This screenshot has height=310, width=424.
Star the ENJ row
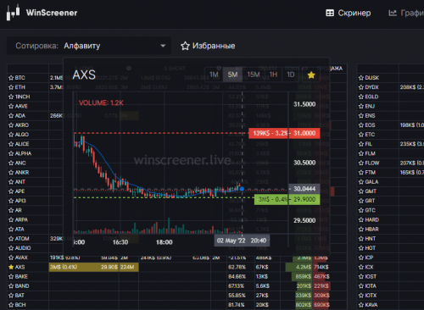[361, 106]
